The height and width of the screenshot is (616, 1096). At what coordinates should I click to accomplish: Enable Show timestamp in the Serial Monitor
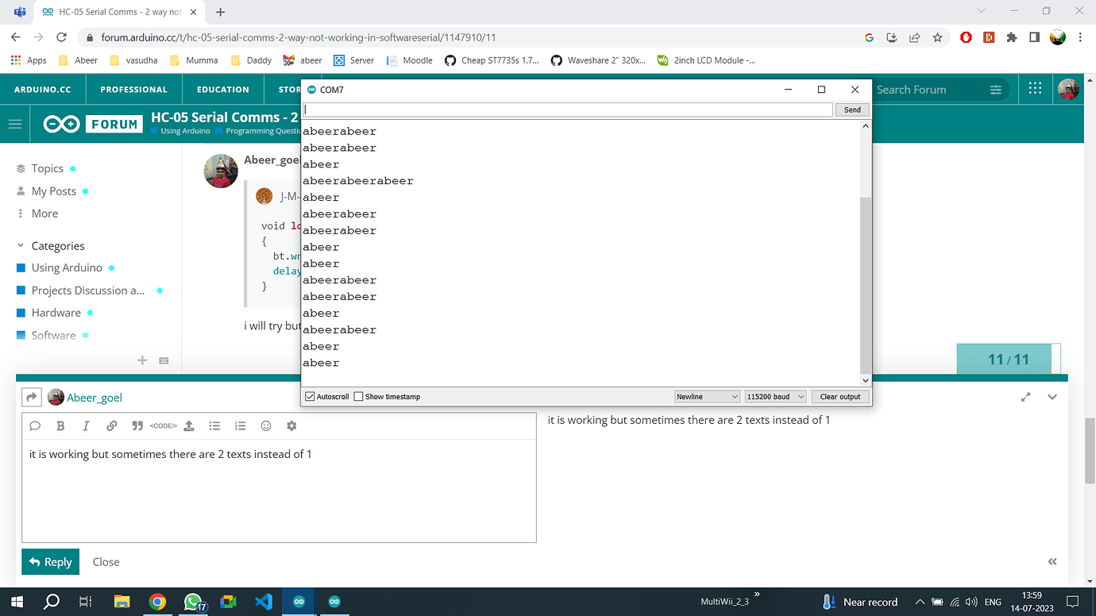(x=359, y=396)
